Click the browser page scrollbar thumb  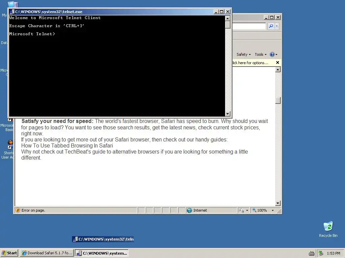click(x=278, y=100)
